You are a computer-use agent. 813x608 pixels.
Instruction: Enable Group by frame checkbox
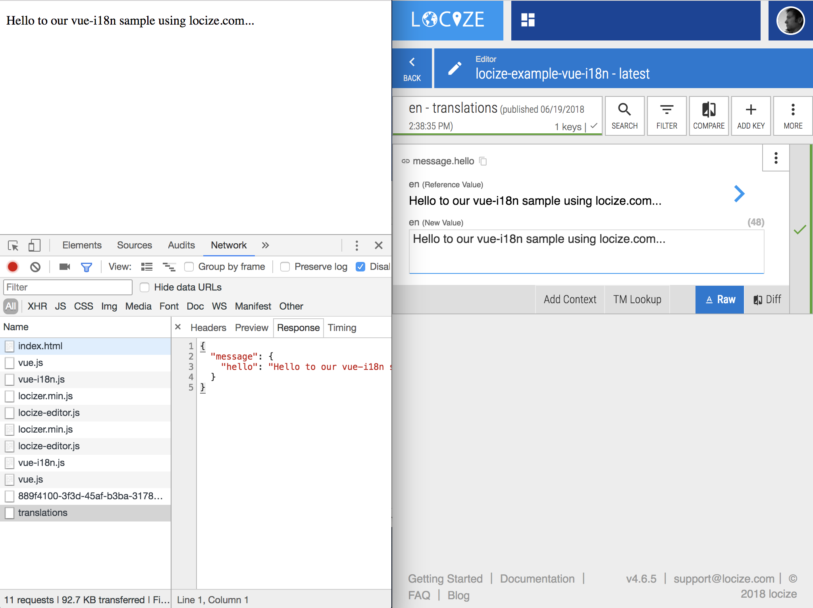pyautogui.click(x=189, y=267)
